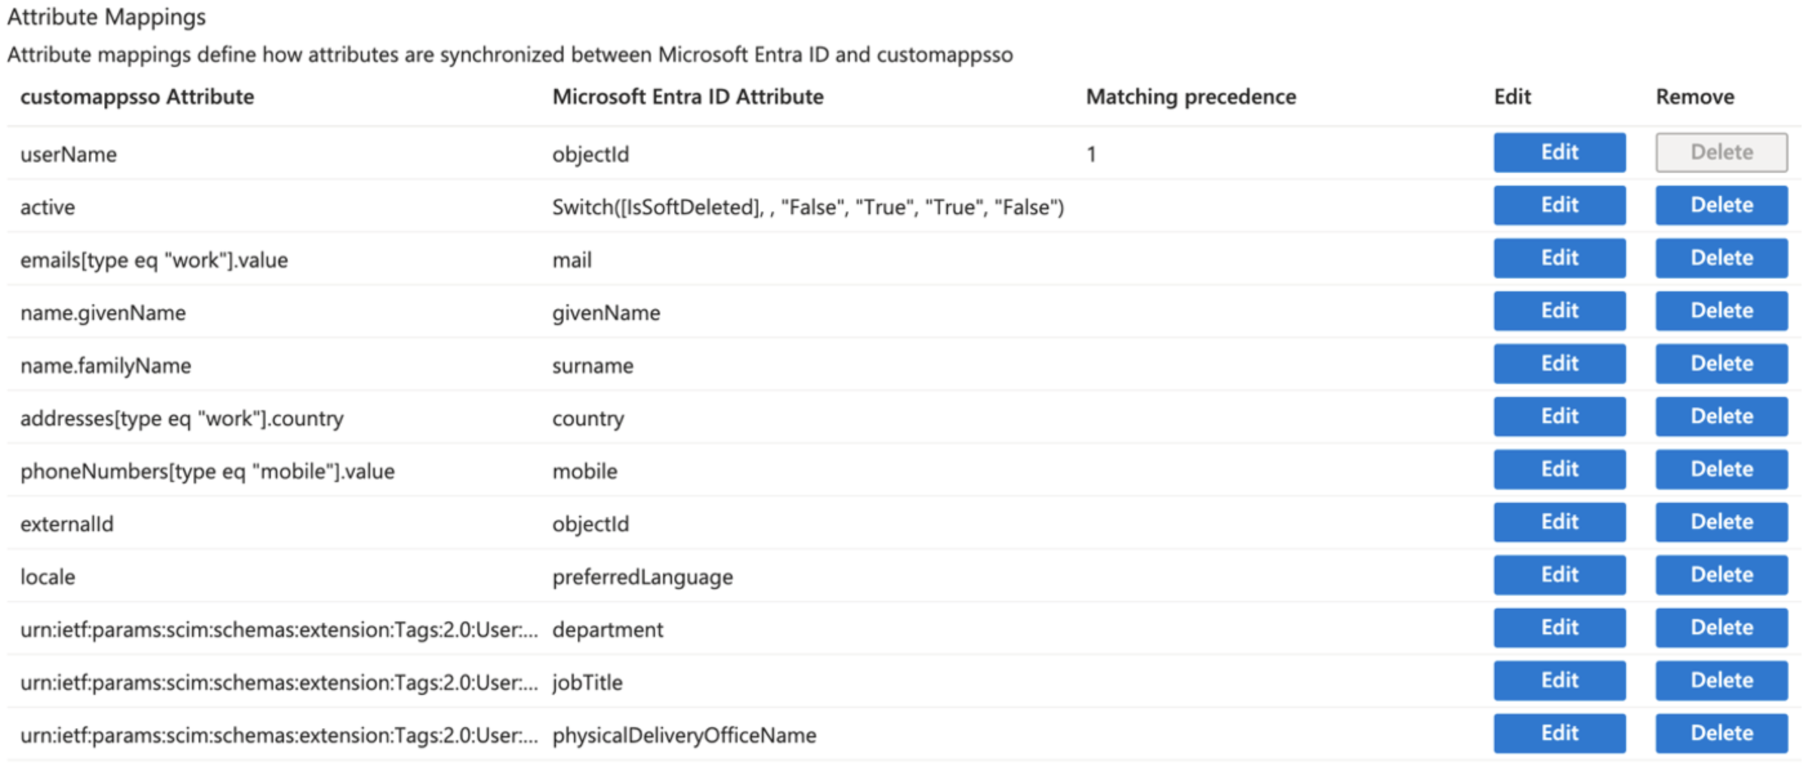This screenshot has height=780, width=1808.
Task: Edit the addresses work country mapping
Action: point(1560,416)
